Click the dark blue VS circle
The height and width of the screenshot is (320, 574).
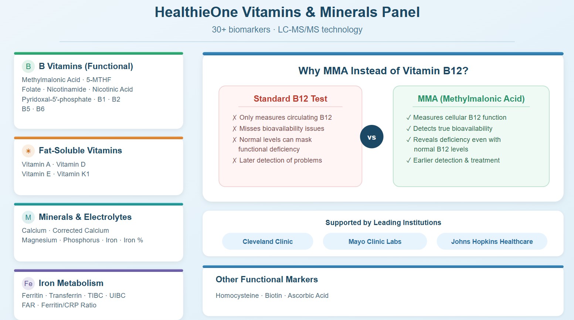click(371, 137)
